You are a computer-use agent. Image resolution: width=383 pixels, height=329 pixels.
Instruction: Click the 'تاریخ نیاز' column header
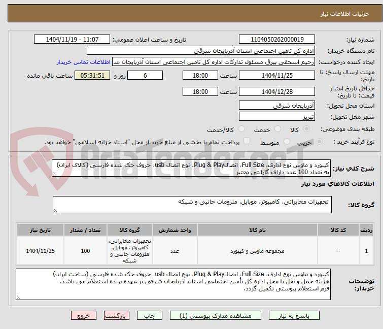click(40, 230)
